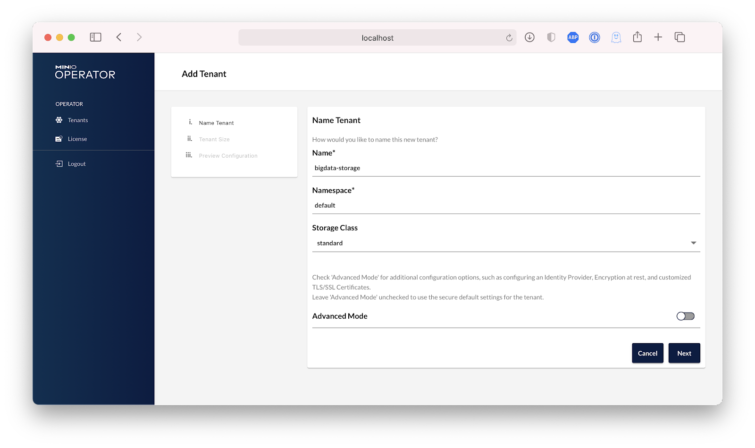Click the Name field containing bigdata-storage
The width and height of the screenshot is (755, 448).
[x=506, y=168]
